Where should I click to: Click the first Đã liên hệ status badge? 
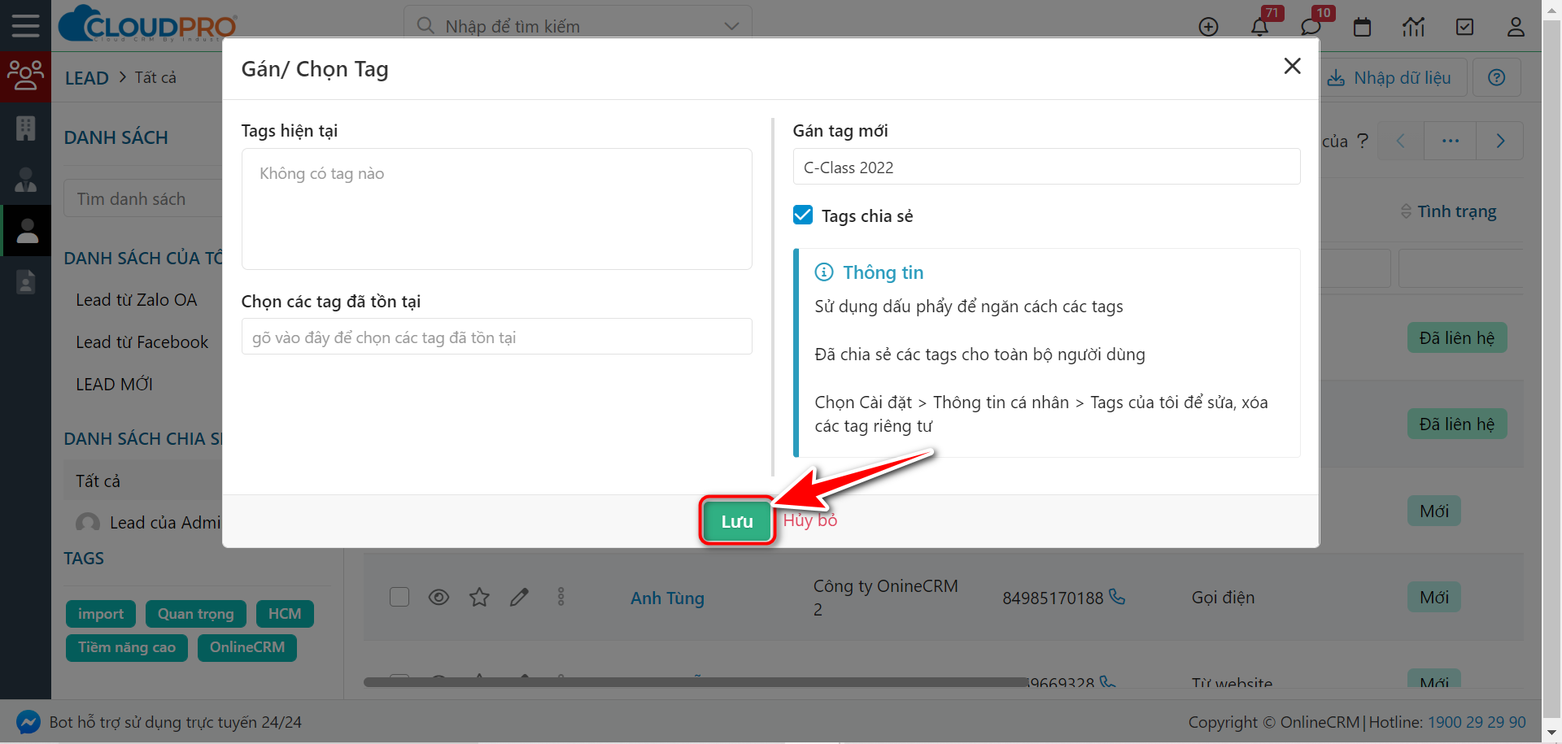coord(1457,337)
